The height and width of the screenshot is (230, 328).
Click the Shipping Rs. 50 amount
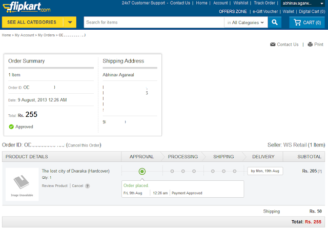click(x=316, y=211)
